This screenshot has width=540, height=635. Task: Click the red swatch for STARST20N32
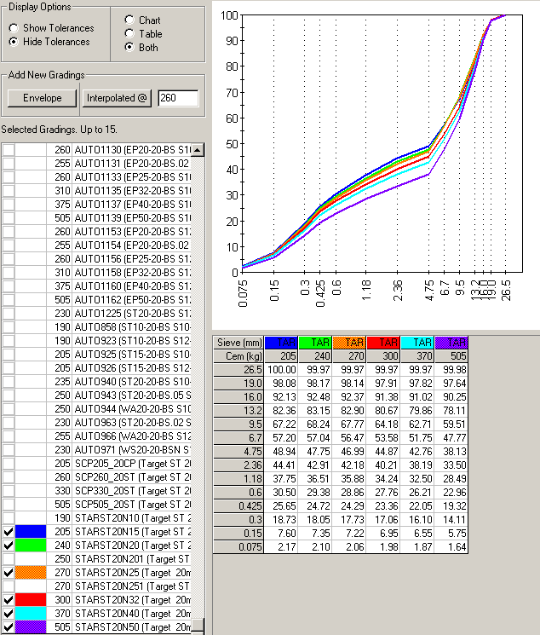pos(32,599)
